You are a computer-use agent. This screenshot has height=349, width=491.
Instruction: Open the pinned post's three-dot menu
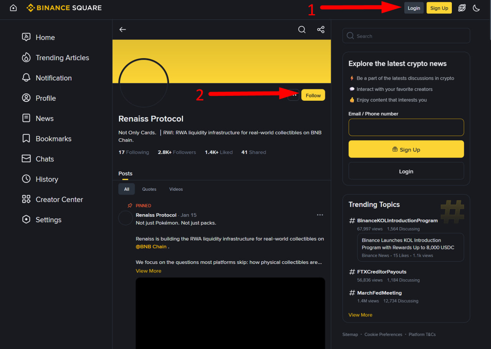pyautogui.click(x=320, y=215)
